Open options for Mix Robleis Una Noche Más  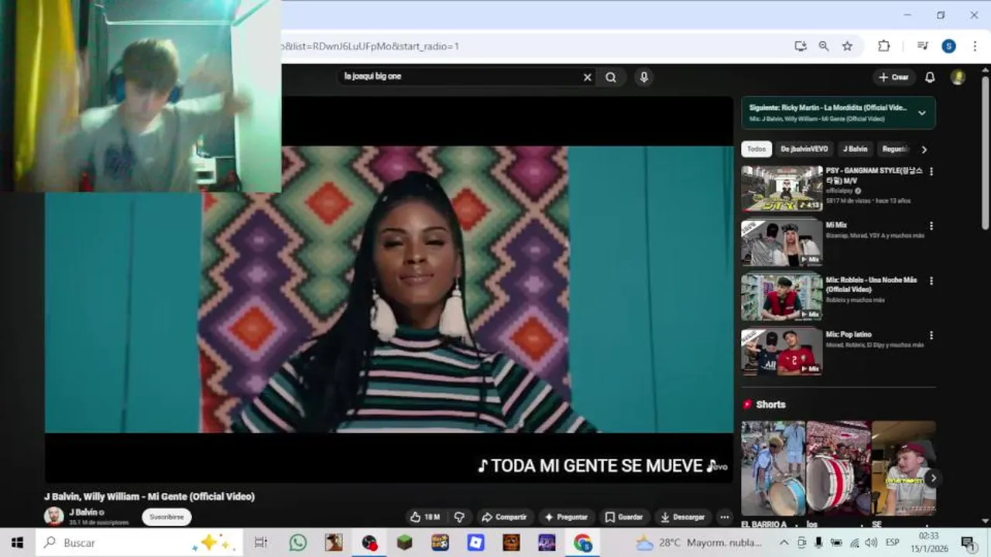931,281
